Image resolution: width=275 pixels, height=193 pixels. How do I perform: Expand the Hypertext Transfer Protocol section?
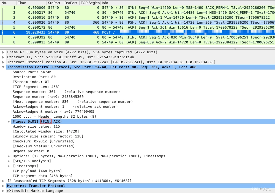tap(3, 186)
